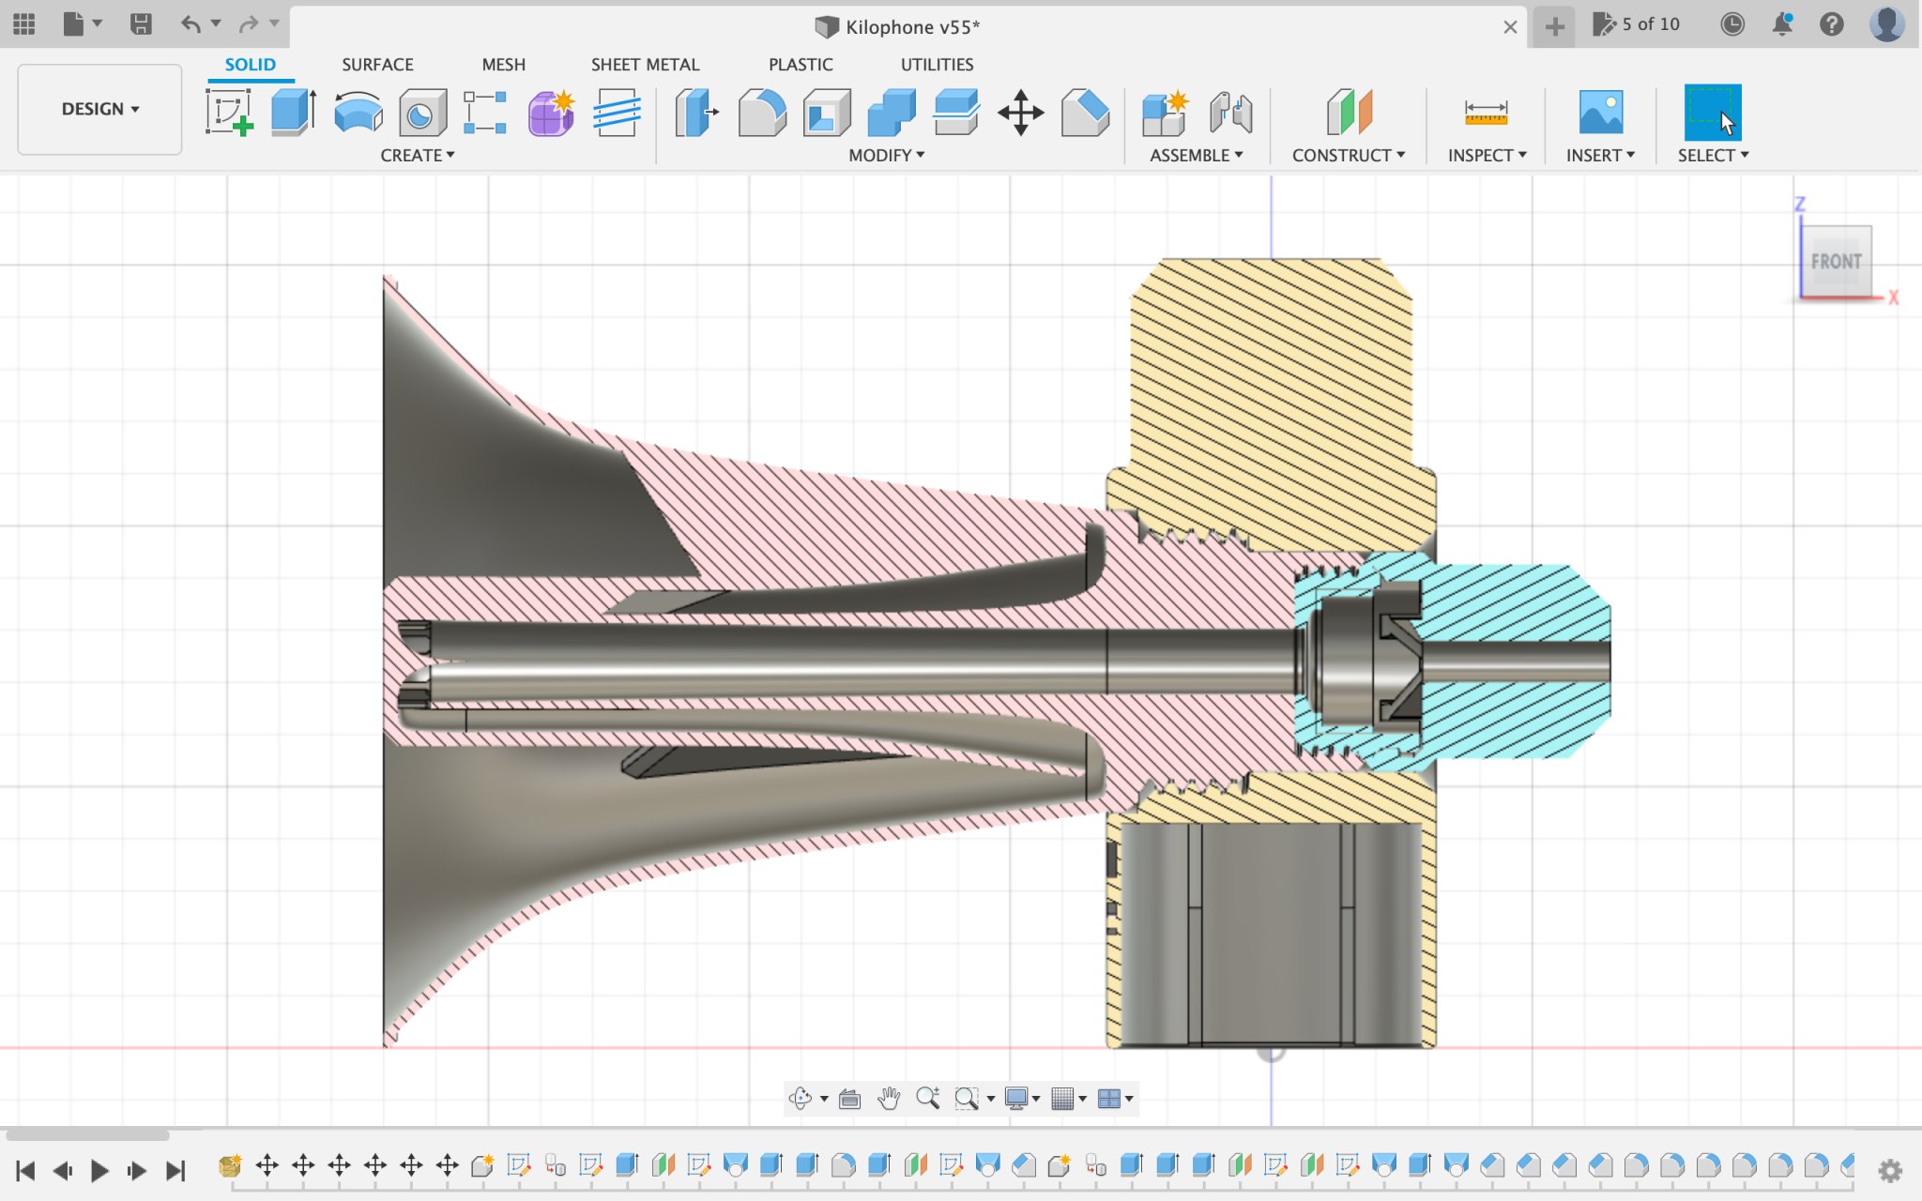Open the SHEET METAL tab
The width and height of the screenshot is (1922, 1201).
tap(645, 65)
